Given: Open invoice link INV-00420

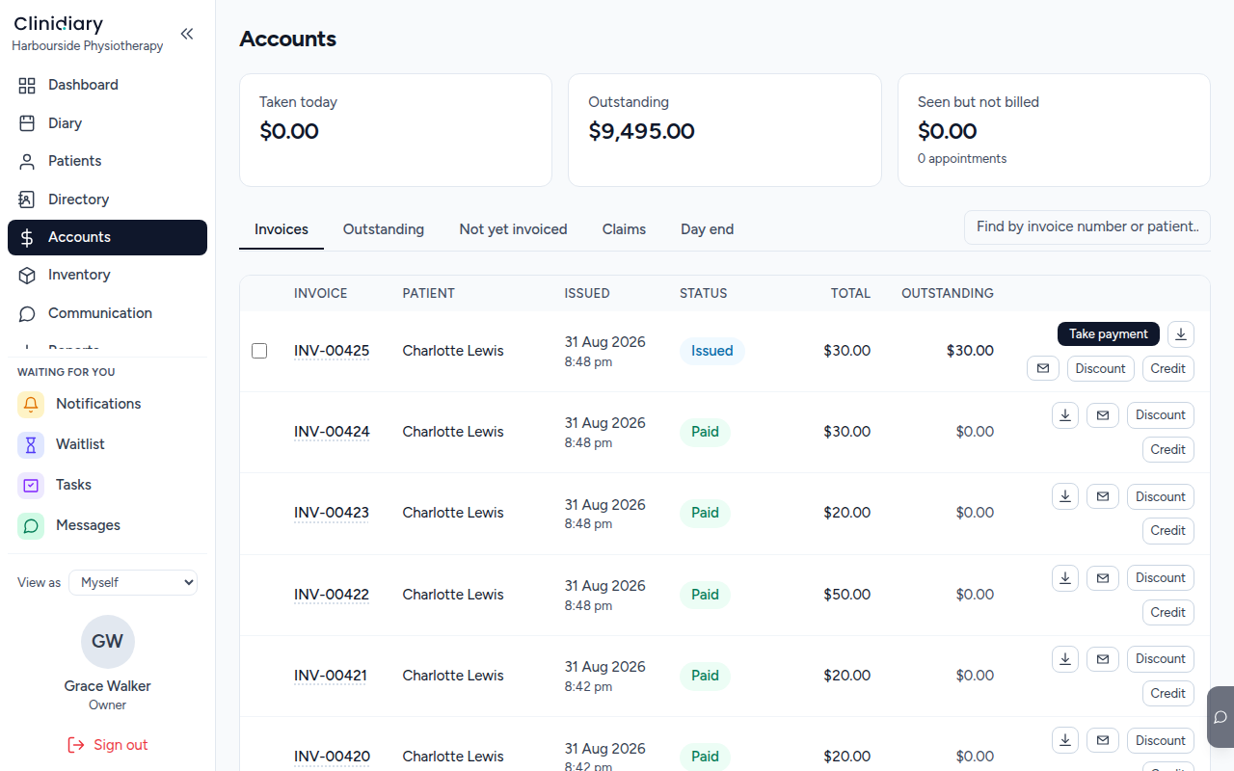Looking at the screenshot, I should (x=332, y=757).
